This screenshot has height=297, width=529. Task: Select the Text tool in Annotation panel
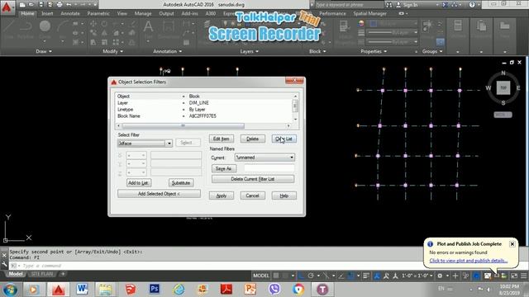pyautogui.click(x=148, y=28)
